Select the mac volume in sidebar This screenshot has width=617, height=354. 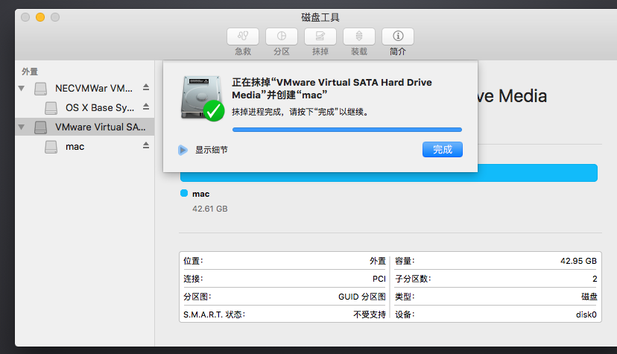(75, 147)
